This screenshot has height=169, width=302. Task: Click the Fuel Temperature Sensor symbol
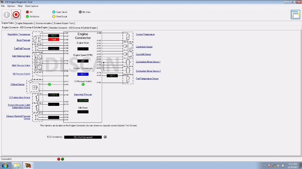point(128,79)
